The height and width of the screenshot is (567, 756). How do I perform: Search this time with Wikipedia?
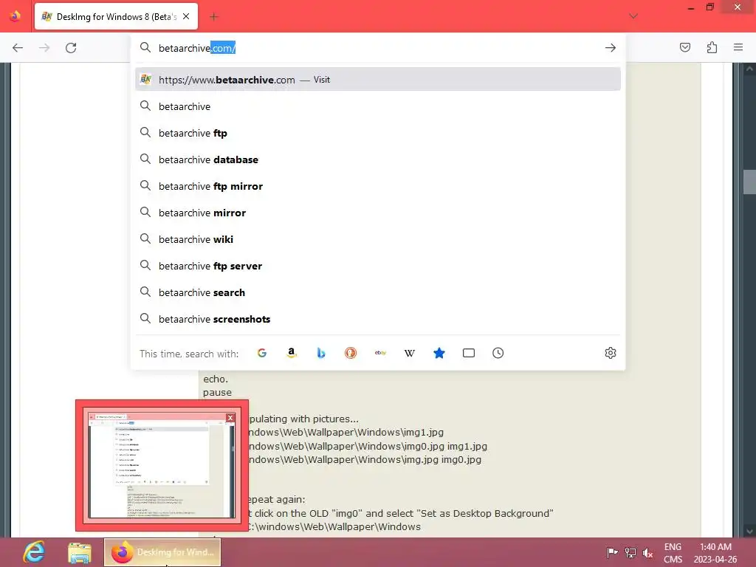pyautogui.click(x=409, y=353)
